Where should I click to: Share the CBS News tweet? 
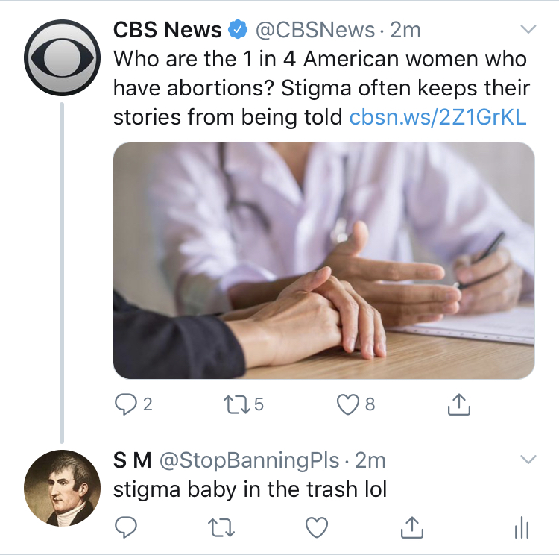(459, 404)
